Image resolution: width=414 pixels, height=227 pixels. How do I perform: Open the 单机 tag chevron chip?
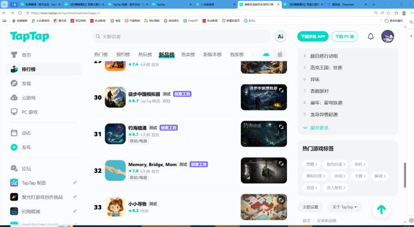point(360,164)
